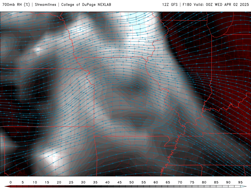
Task: Click the "20" colorbar label
Action: [x=59, y=182]
